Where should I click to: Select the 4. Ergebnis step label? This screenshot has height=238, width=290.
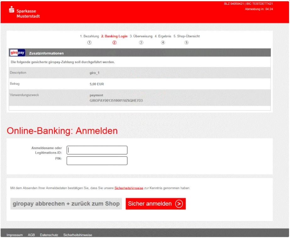click(163, 36)
